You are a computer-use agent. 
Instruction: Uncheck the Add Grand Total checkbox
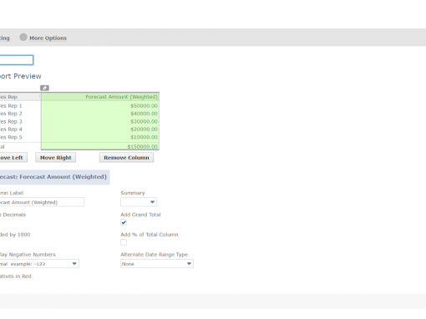pyautogui.click(x=124, y=222)
